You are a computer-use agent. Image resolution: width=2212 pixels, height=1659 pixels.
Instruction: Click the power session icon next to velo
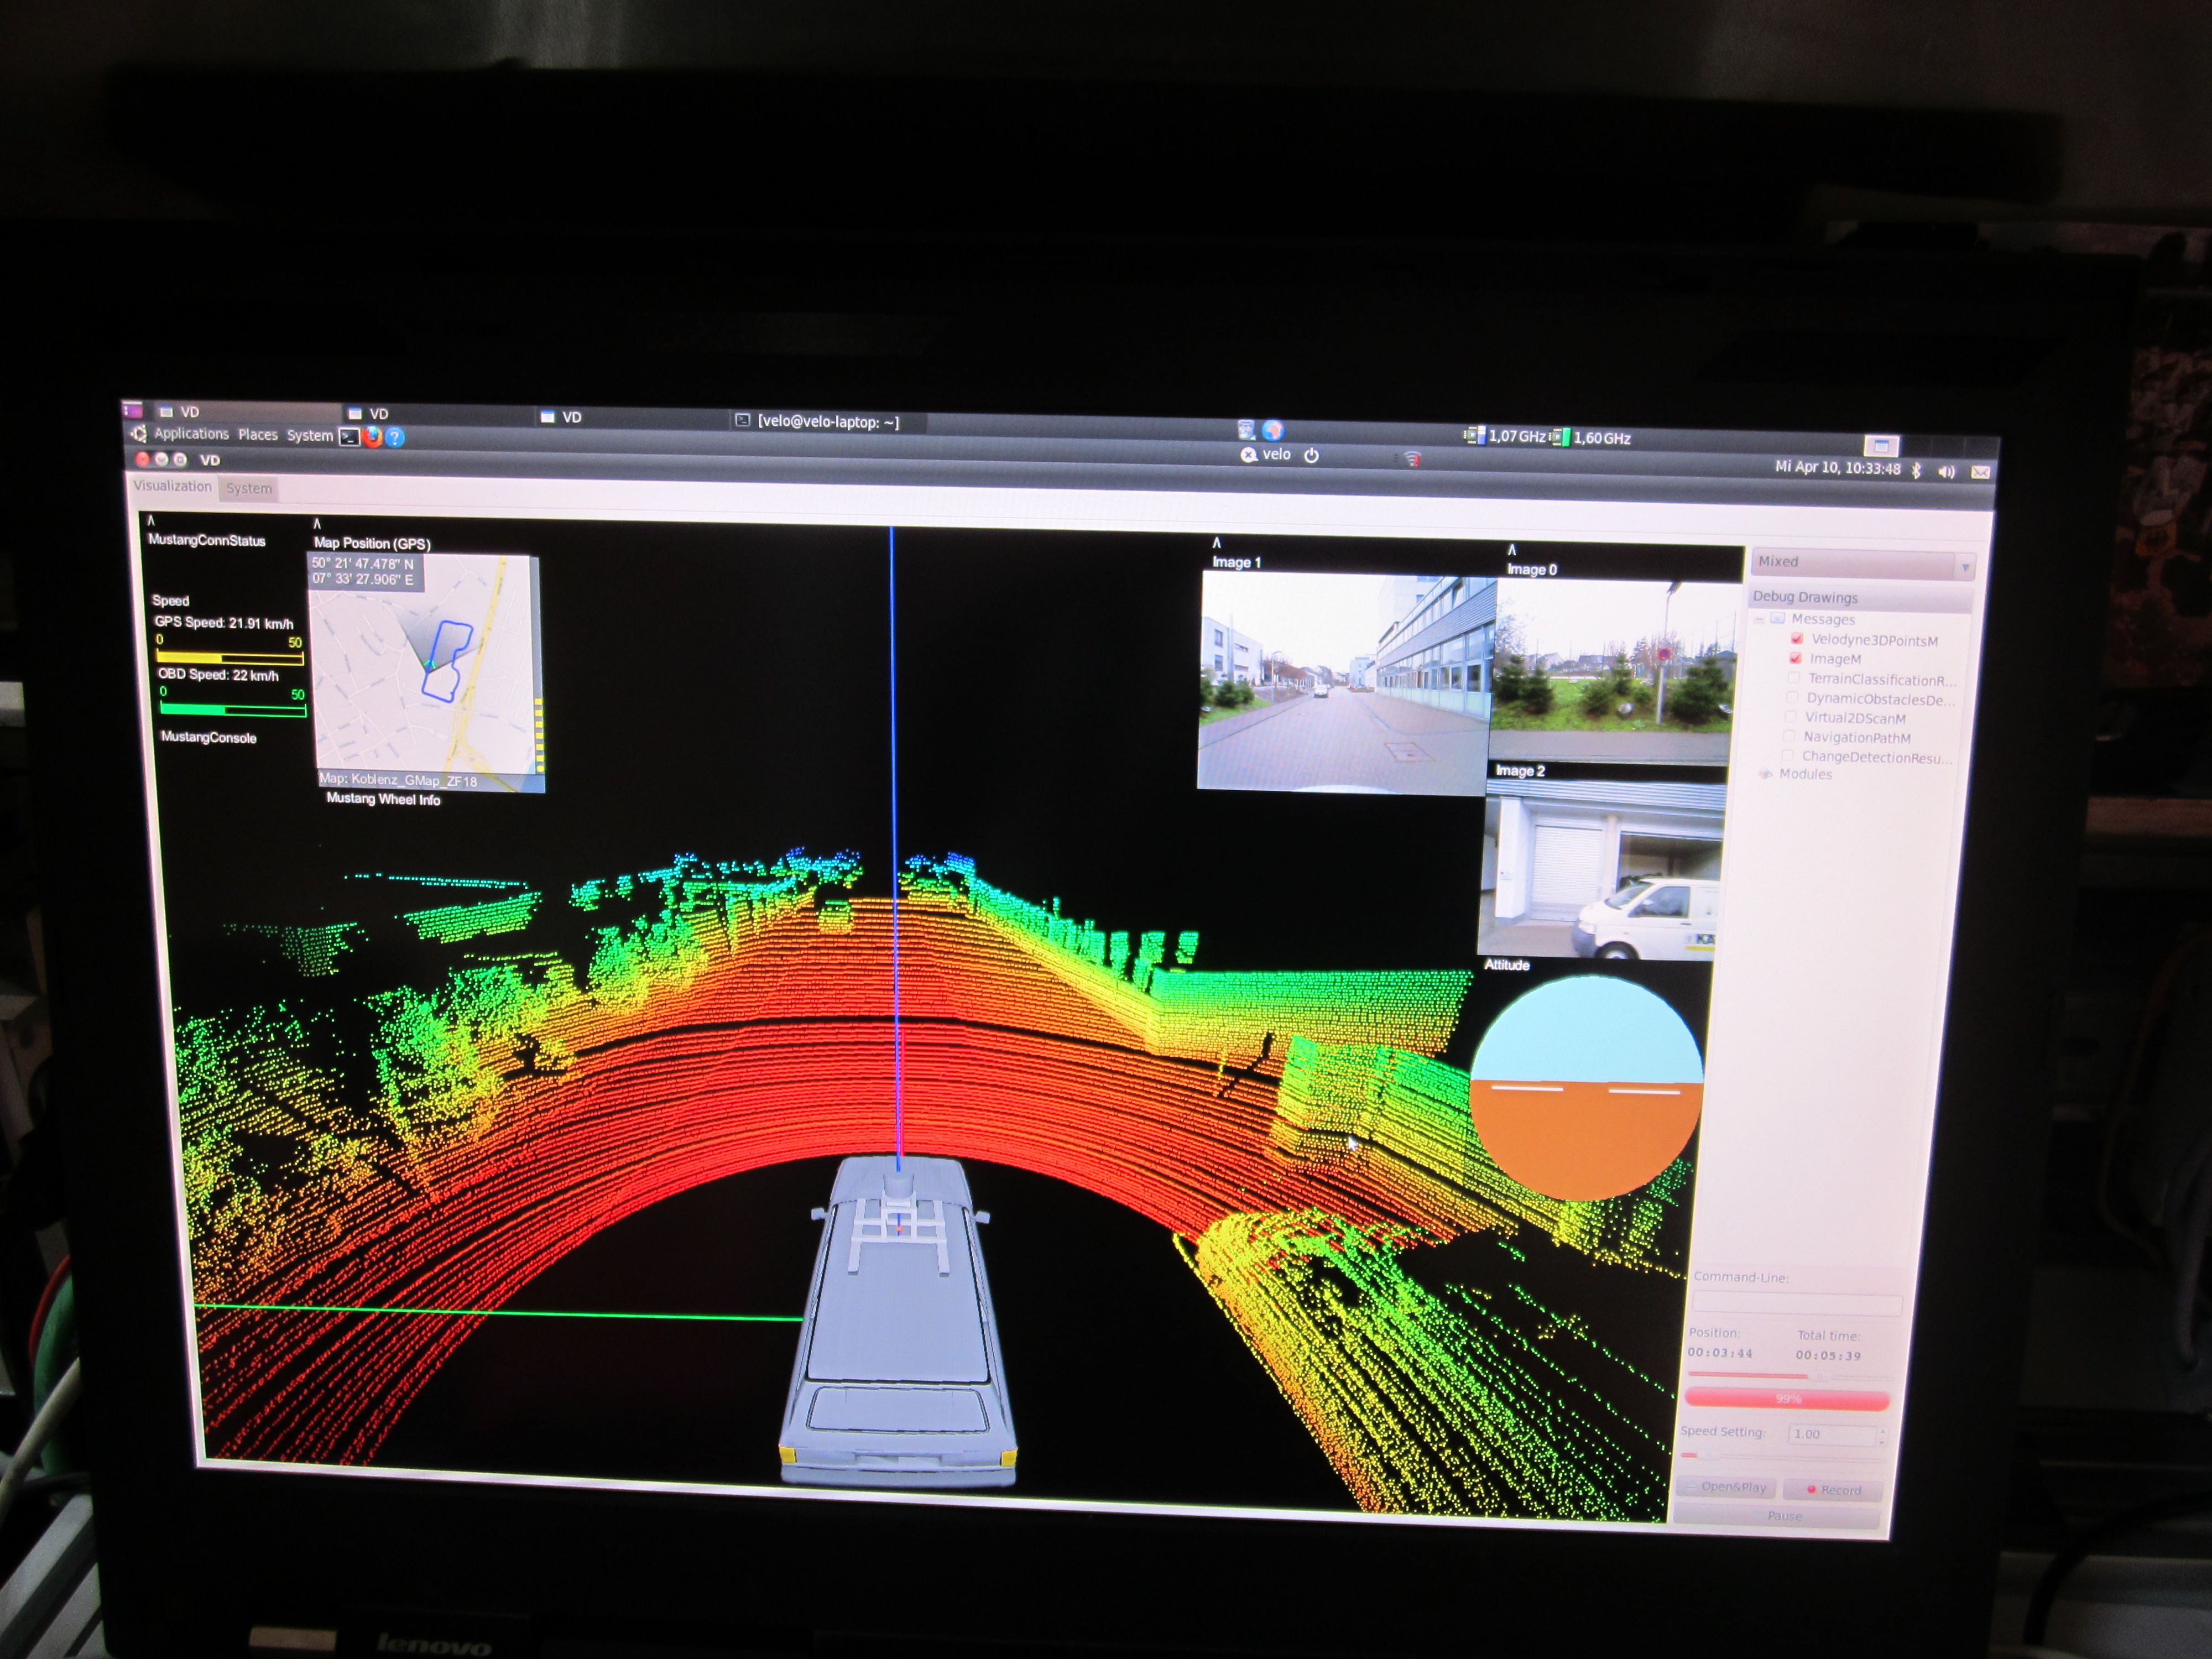tap(1311, 455)
